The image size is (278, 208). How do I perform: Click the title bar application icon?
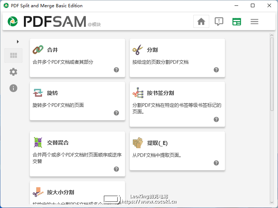pos(6,5)
